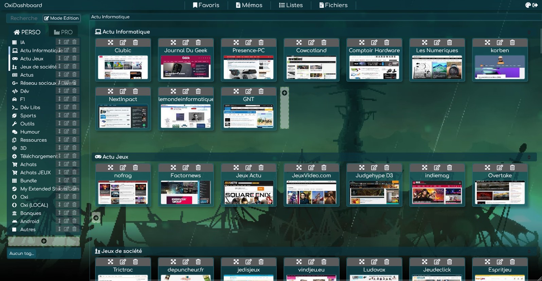Move the Presence-PC tile with its arrows icon
542x281 pixels.
236,42
